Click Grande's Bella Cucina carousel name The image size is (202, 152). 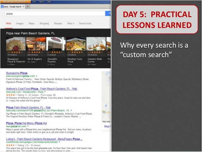click(95, 60)
